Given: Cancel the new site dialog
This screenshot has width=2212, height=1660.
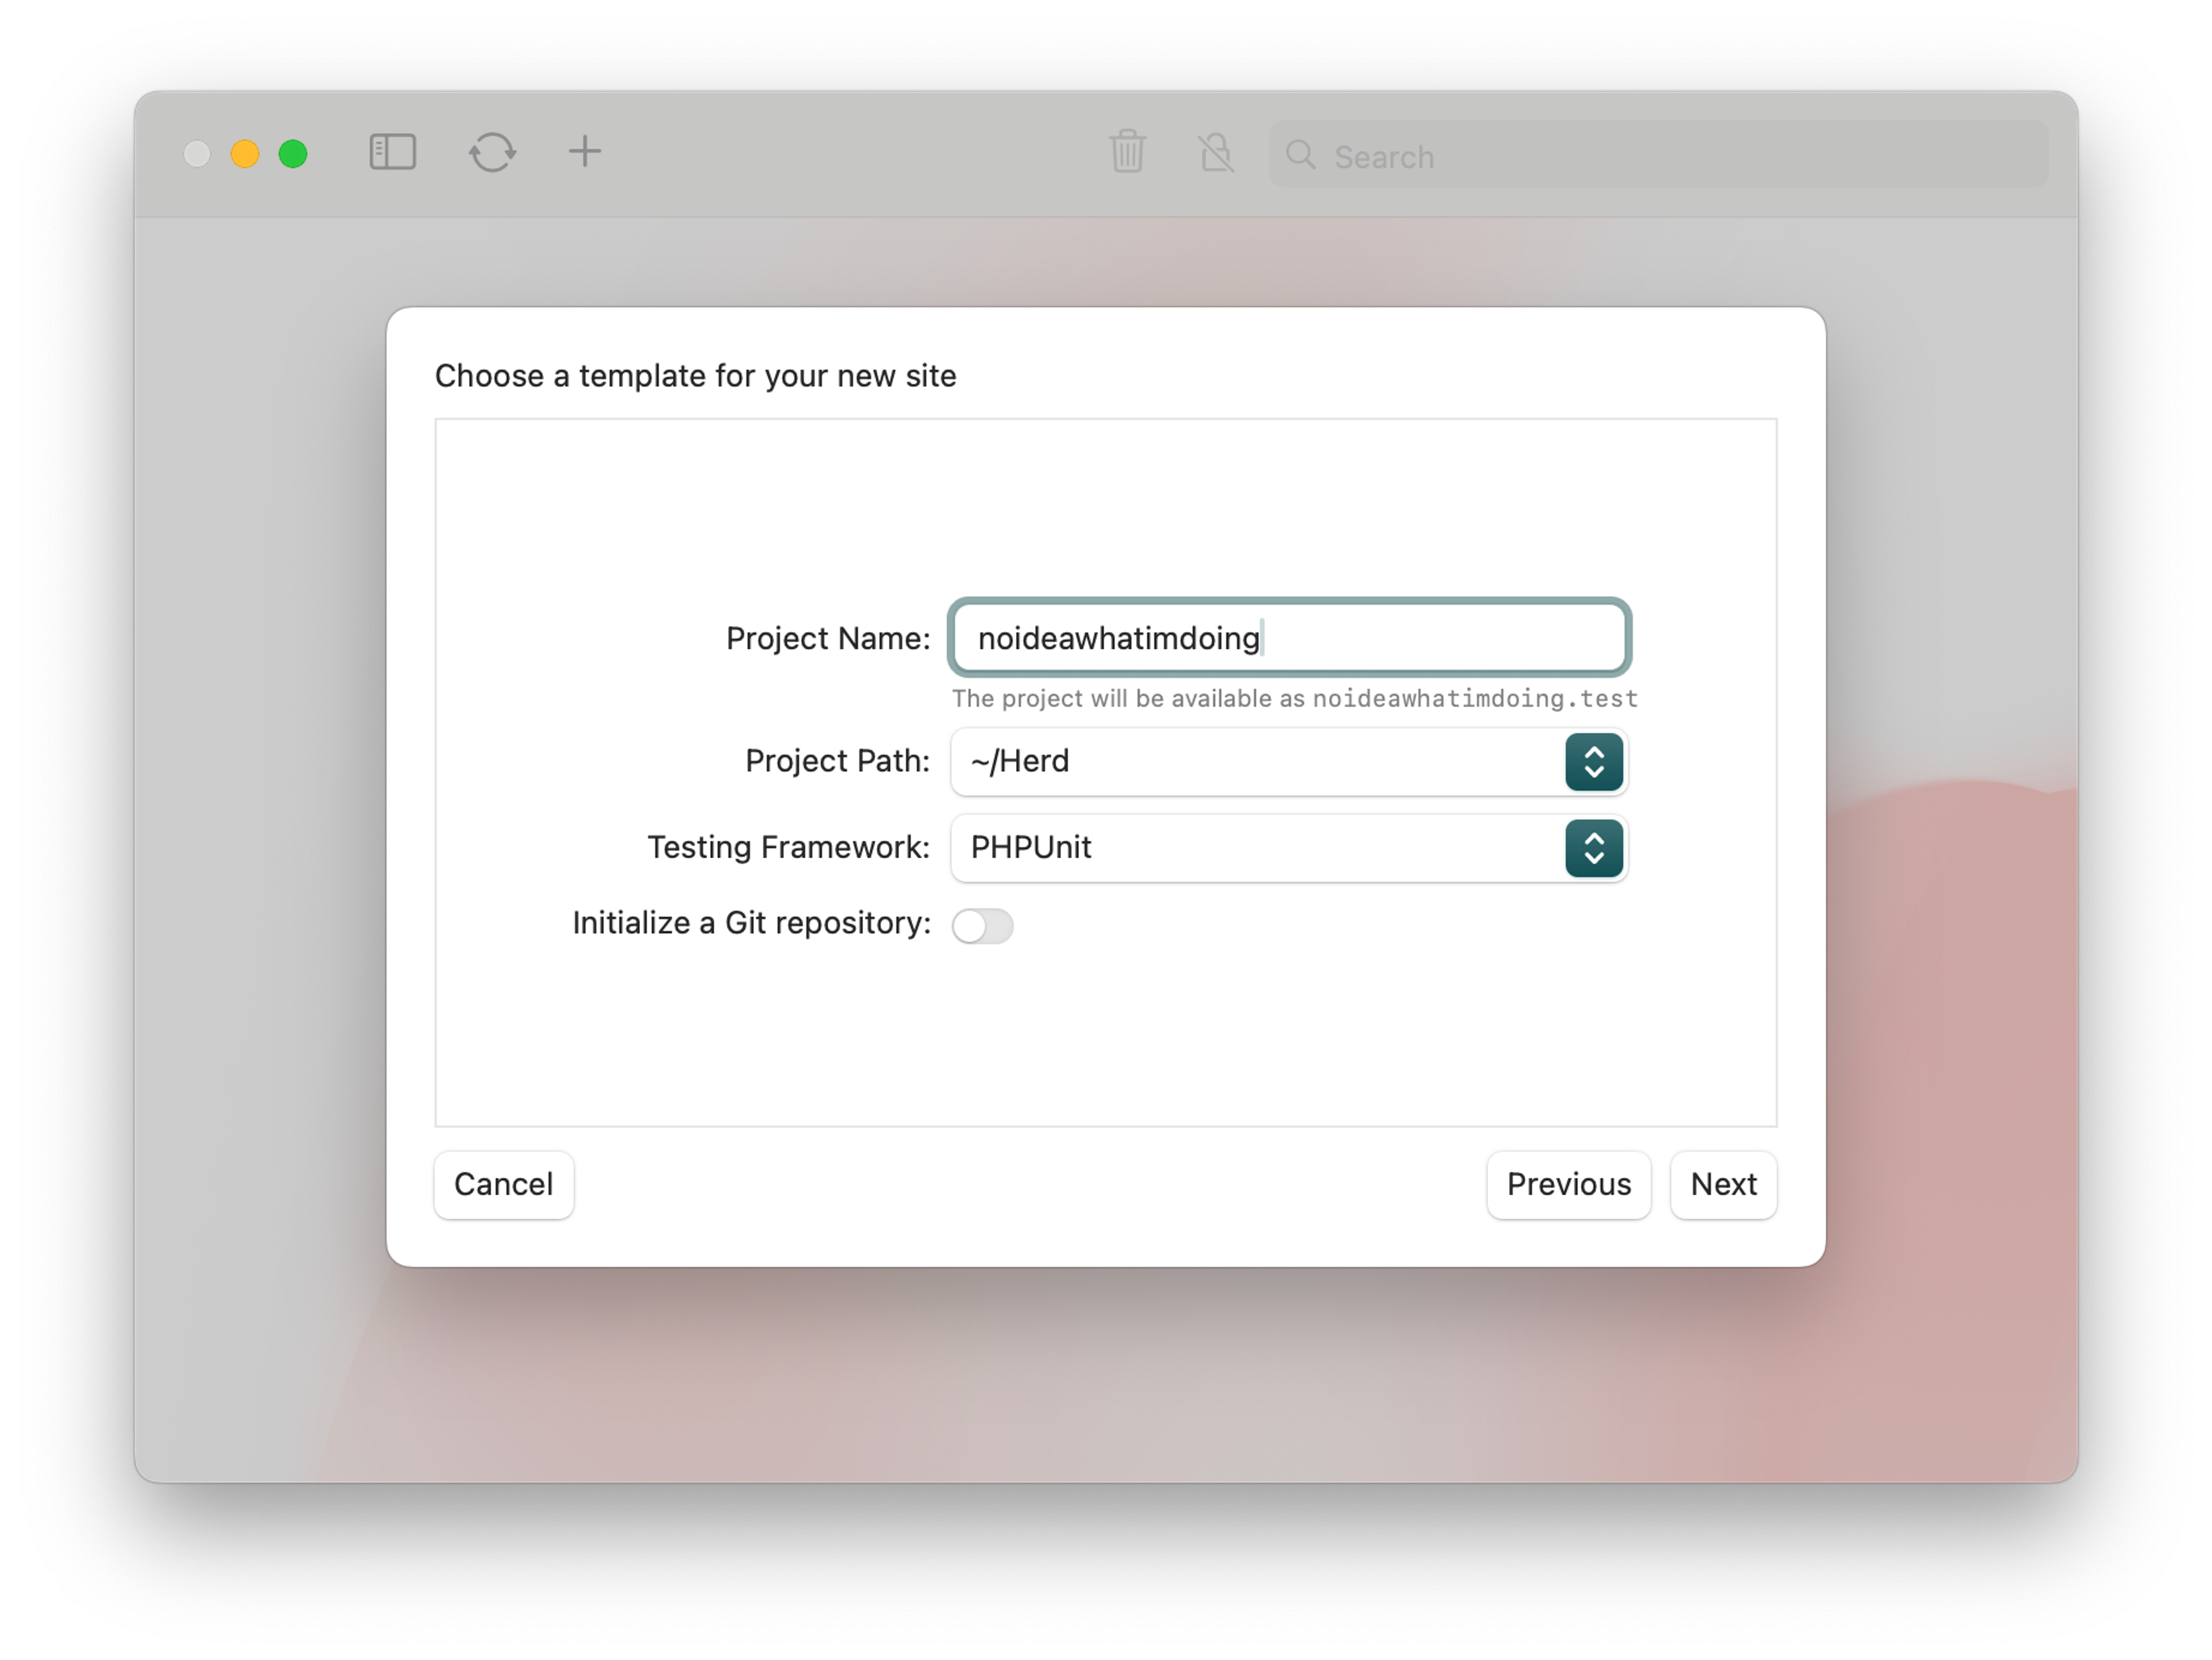Looking at the screenshot, I should [503, 1184].
